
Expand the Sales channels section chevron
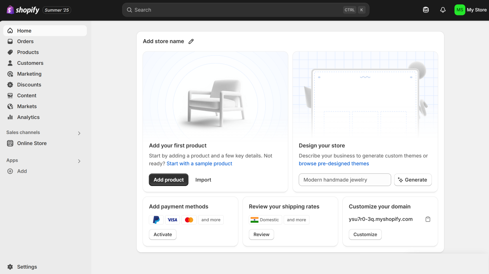pyautogui.click(x=79, y=133)
